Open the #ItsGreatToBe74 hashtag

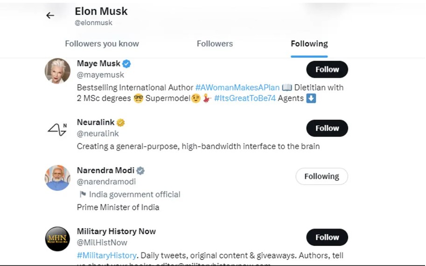[x=244, y=98]
